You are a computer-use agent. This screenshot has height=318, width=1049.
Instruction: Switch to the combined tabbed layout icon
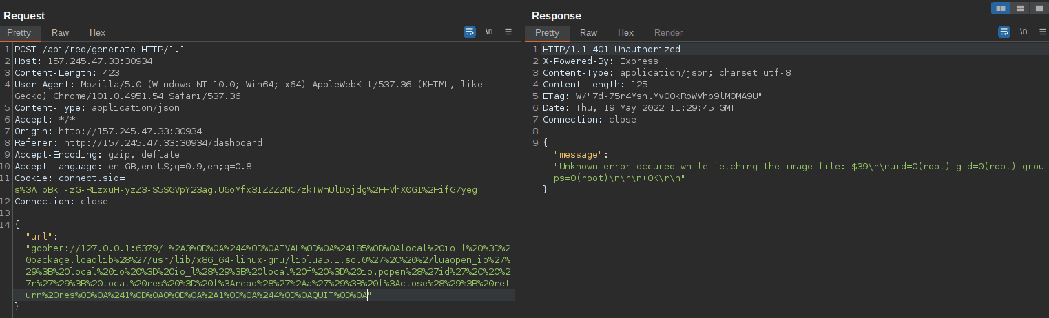click(1038, 8)
